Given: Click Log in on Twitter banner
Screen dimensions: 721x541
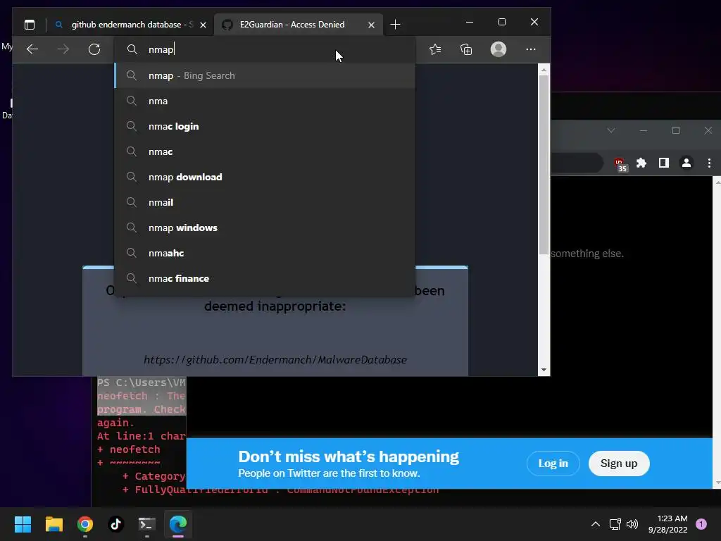Looking at the screenshot, I should (x=553, y=464).
